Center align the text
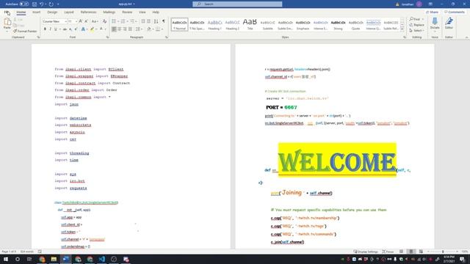This screenshot has width=470, height=264. coord(119,29)
